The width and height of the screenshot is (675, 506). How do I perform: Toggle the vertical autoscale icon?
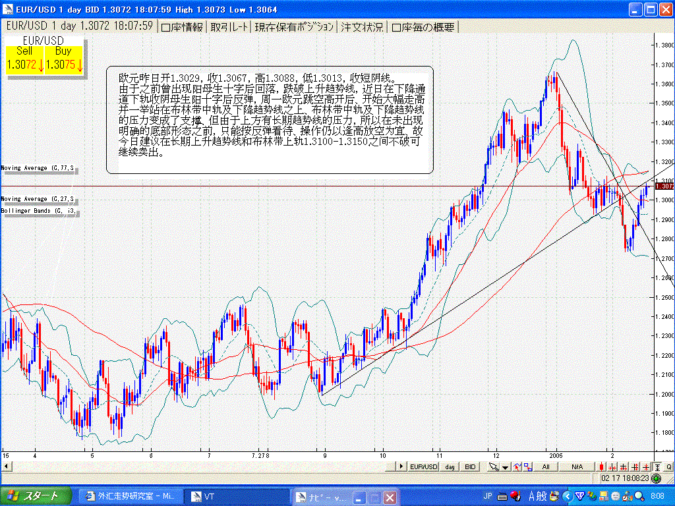[657, 467]
